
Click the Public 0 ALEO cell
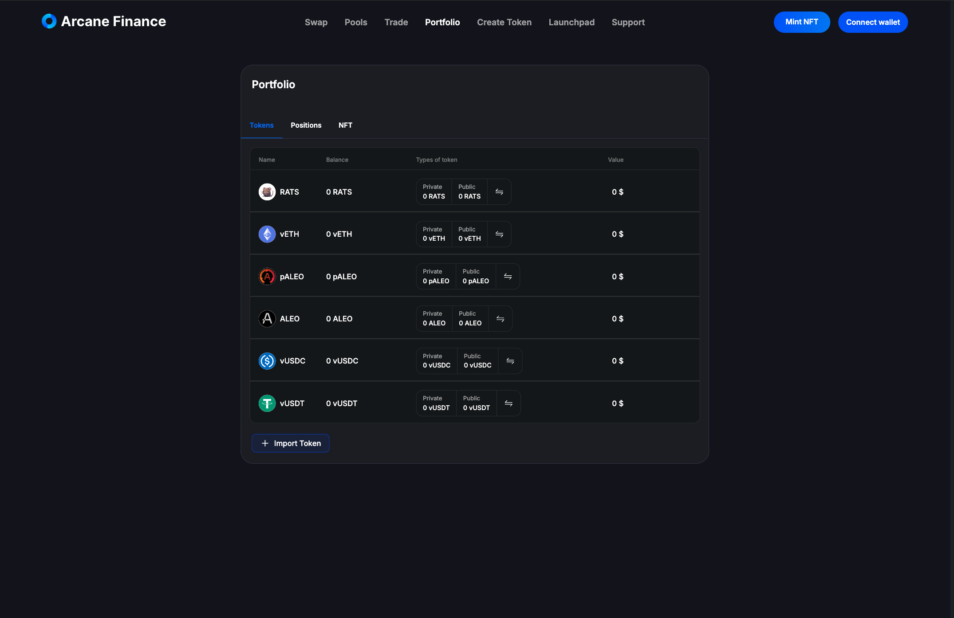click(470, 319)
